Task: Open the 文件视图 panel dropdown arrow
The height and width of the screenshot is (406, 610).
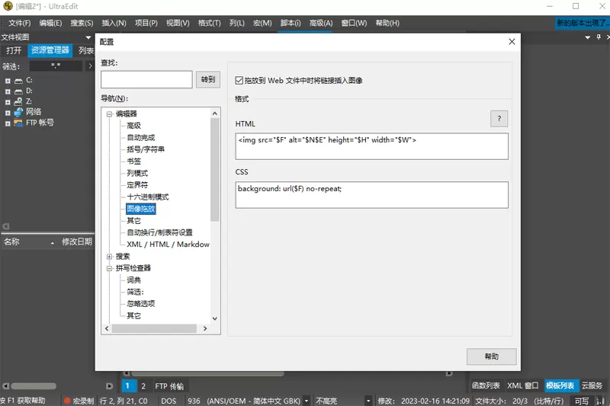Action: coord(88,37)
